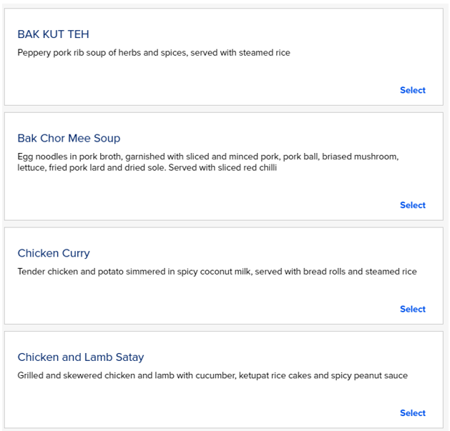
Task: Click the tender chicken and potato description
Action: pyautogui.click(x=217, y=272)
